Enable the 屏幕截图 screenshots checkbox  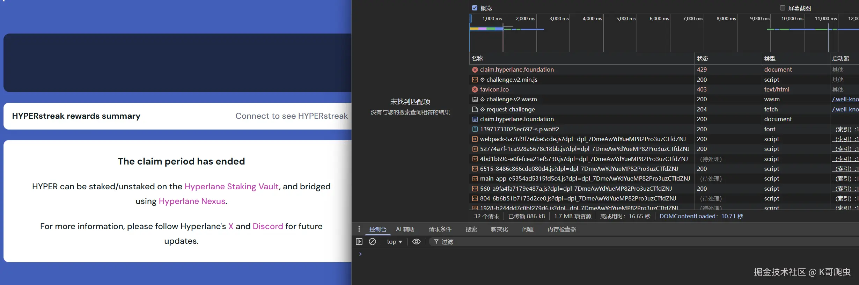pyautogui.click(x=783, y=8)
